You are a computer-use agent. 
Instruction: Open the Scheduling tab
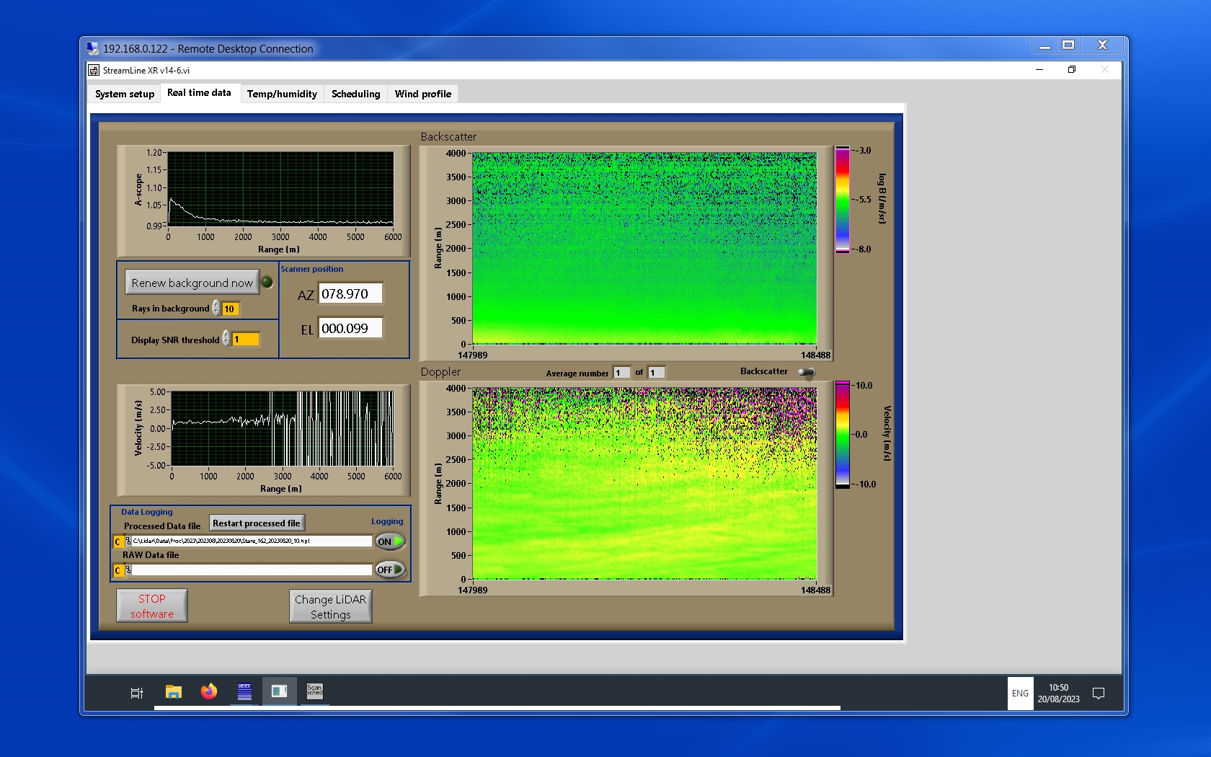355,94
